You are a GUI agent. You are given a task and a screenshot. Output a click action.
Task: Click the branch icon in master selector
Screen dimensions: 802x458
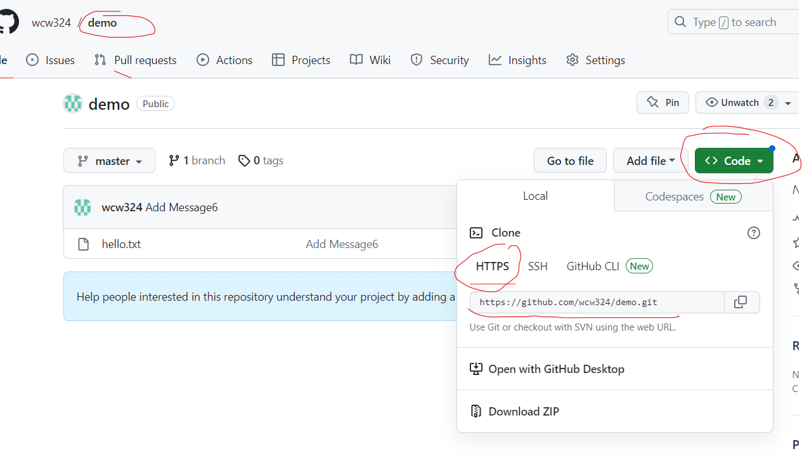[x=82, y=161]
